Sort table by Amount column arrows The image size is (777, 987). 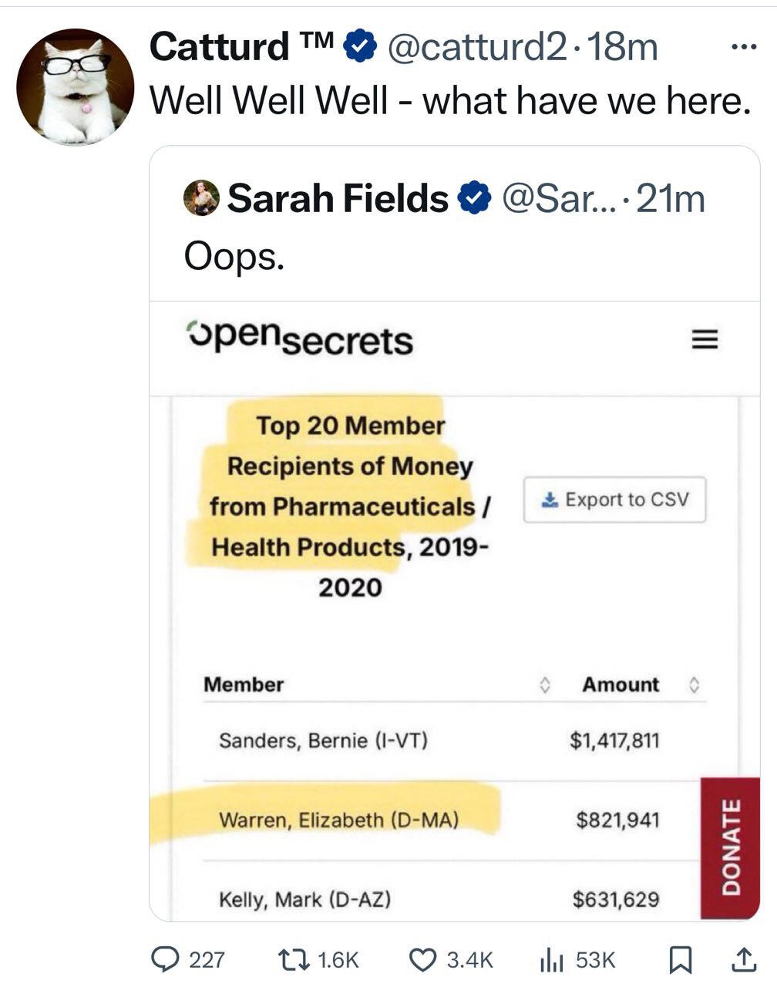click(x=693, y=685)
